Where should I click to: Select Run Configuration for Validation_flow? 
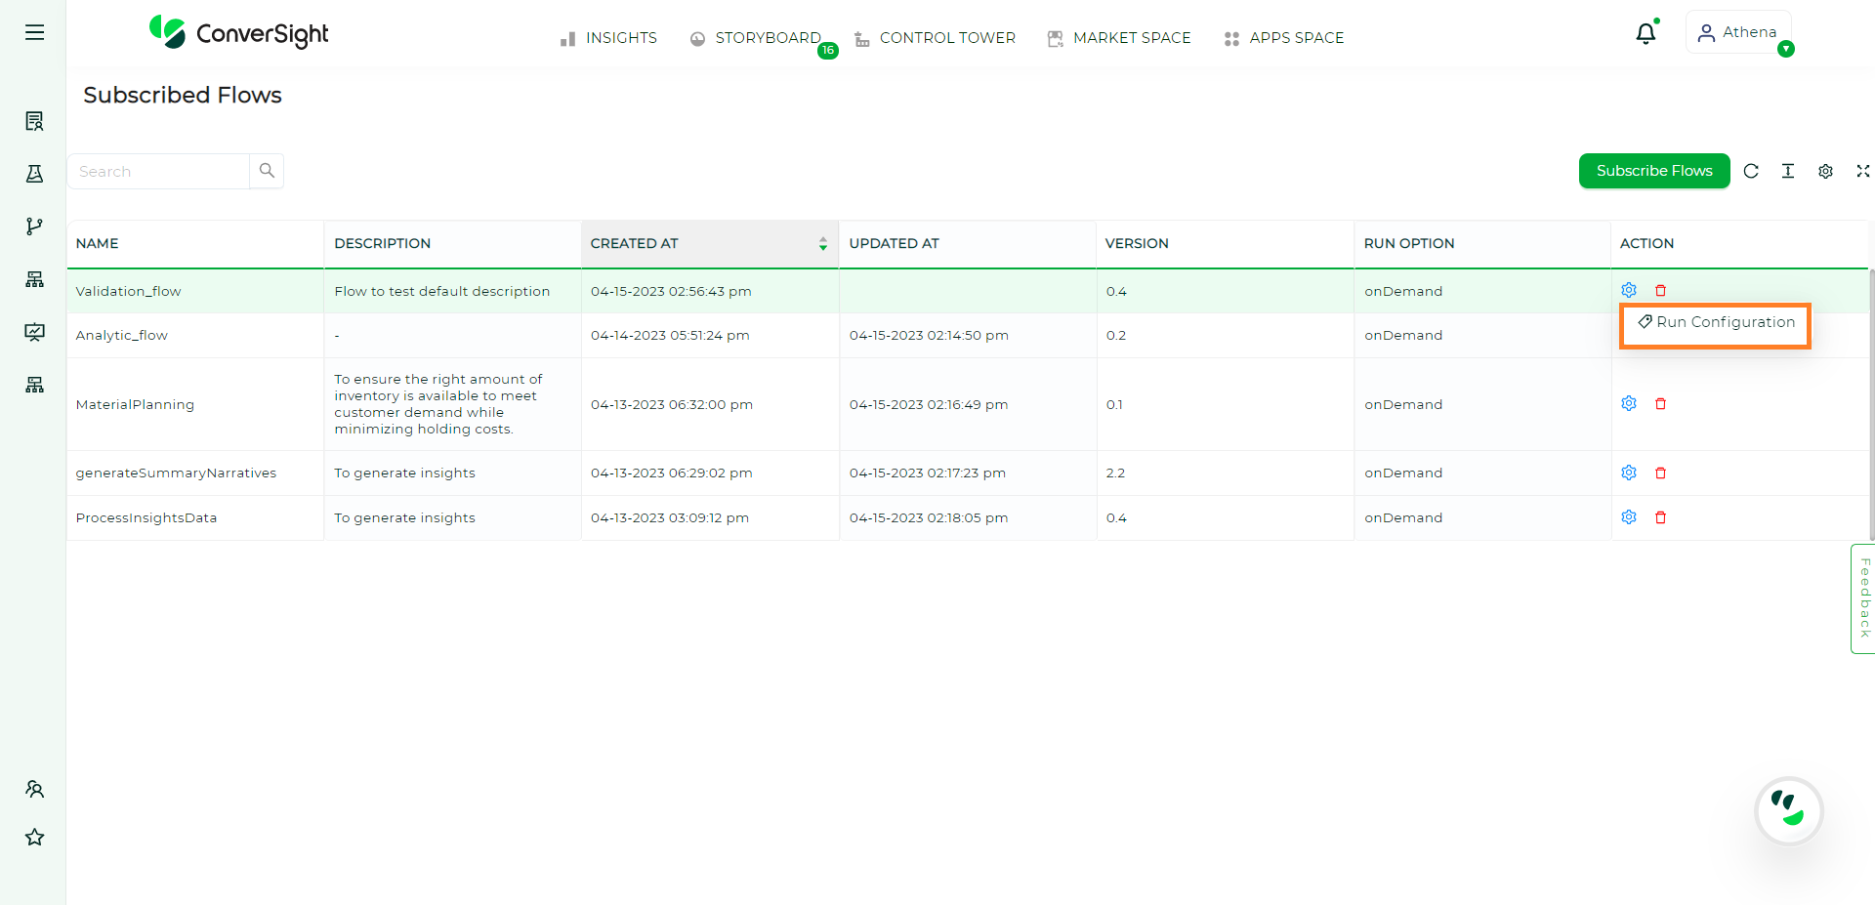tap(1715, 322)
